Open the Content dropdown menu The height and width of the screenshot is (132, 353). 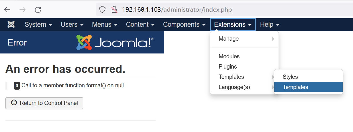pyautogui.click(x=140, y=24)
